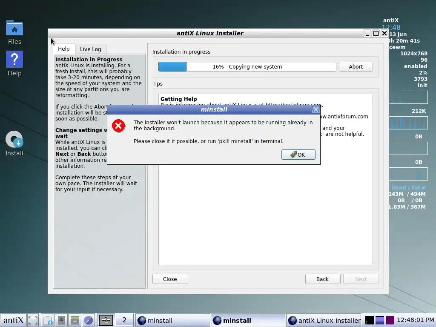
Task: Click the red error icon in dialog
Action: point(118,126)
